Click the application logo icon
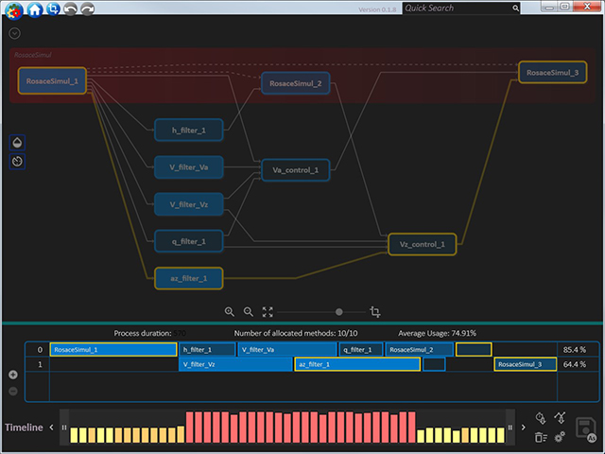This screenshot has width=605, height=454. pyautogui.click(x=14, y=9)
